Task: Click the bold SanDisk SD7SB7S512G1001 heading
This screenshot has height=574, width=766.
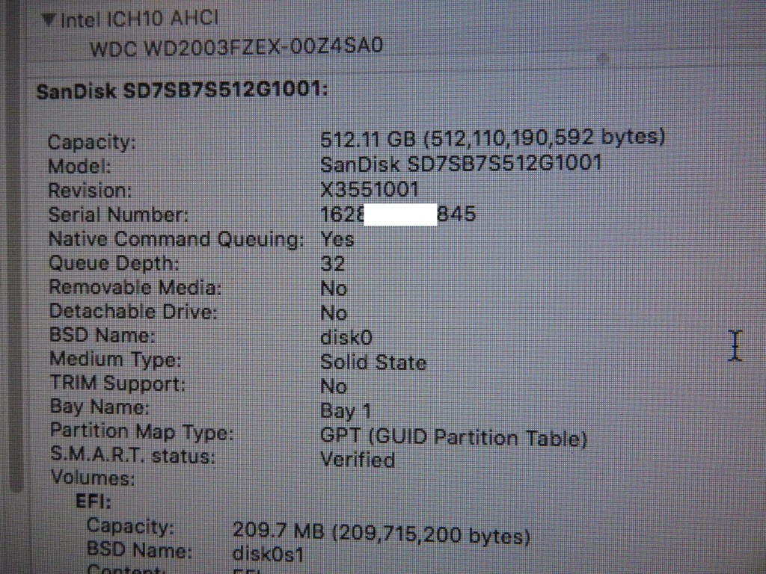Action: click(x=182, y=90)
